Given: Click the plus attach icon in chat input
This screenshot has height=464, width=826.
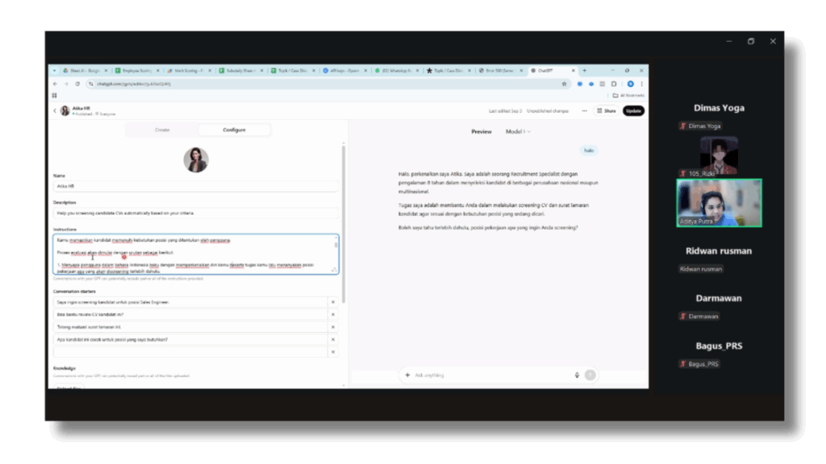Looking at the screenshot, I should click(x=407, y=375).
